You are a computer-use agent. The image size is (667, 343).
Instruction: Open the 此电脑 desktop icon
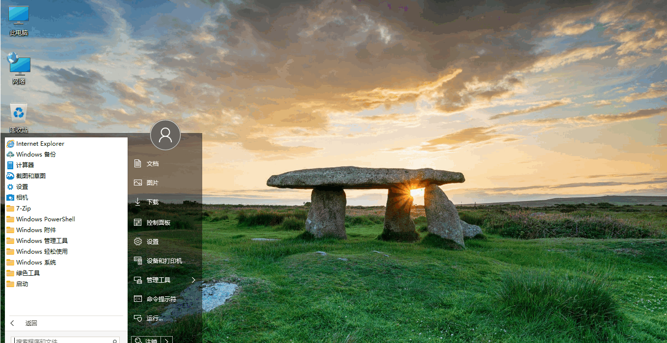[x=19, y=21]
